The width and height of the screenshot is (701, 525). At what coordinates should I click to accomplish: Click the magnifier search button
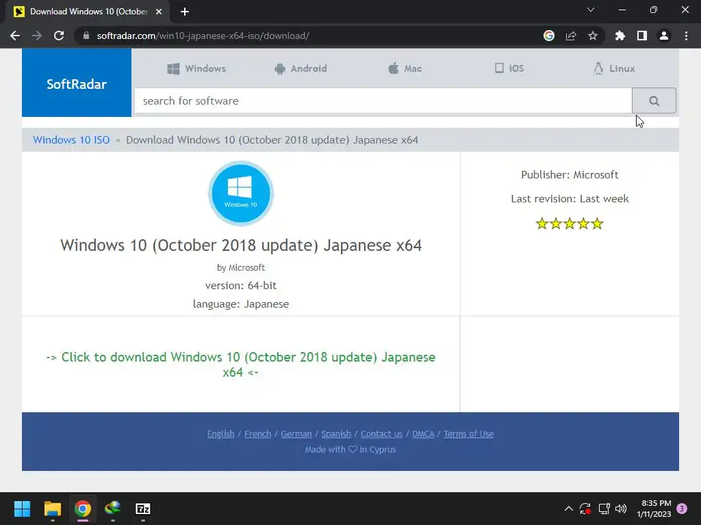pyautogui.click(x=654, y=101)
